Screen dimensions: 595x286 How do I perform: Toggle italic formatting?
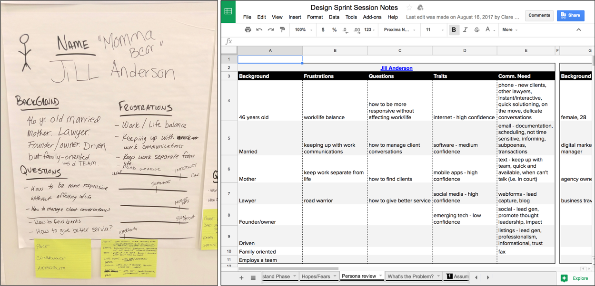click(x=465, y=29)
